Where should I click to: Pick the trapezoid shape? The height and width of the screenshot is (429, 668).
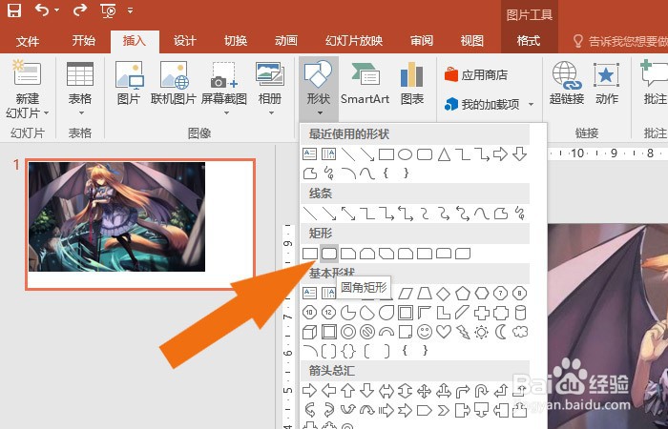(425, 294)
